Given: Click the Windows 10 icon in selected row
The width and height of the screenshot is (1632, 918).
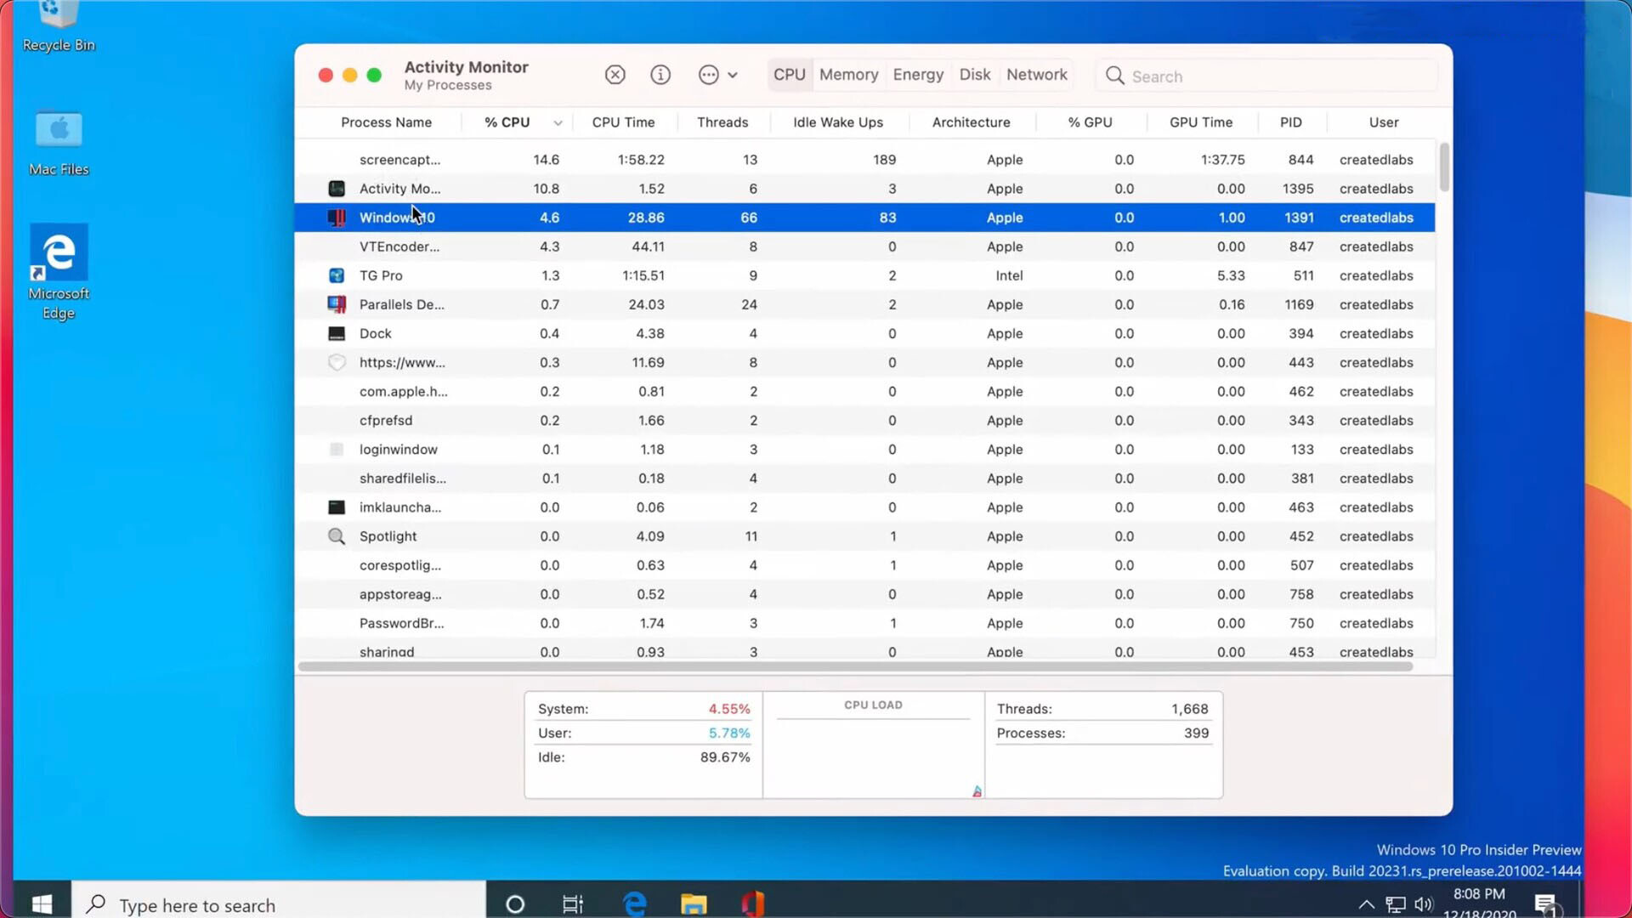Looking at the screenshot, I should (x=337, y=218).
